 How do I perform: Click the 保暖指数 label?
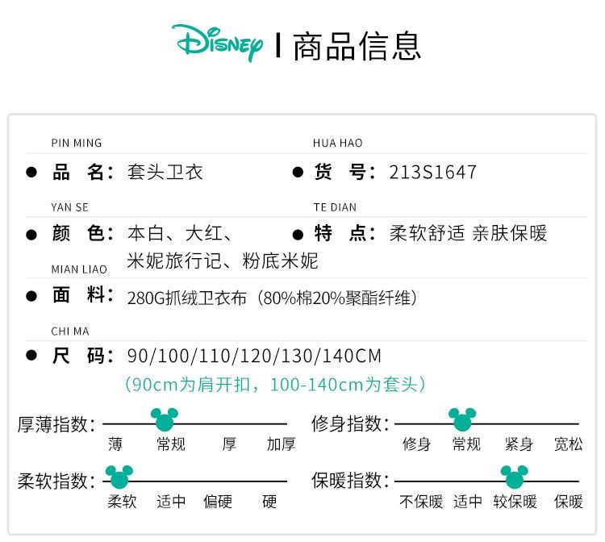point(350,481)
